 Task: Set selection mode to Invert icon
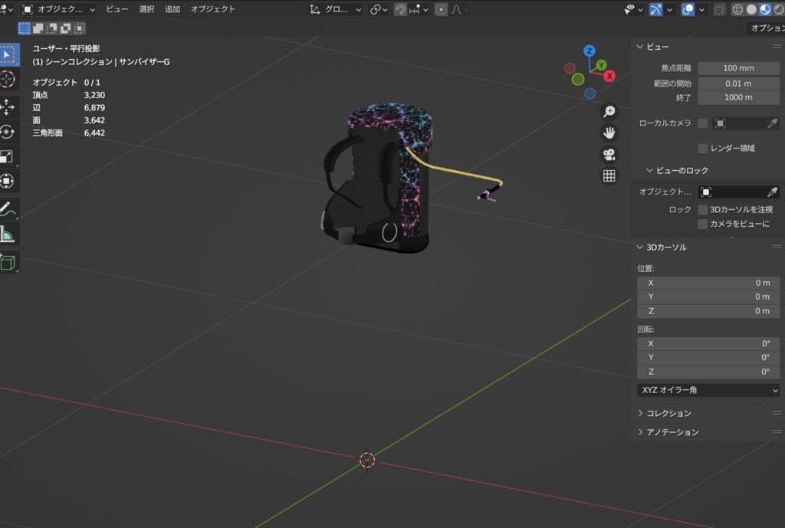click(x=65, y=28)
